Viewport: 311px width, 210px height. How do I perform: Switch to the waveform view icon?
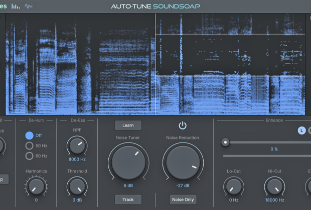pyautogui.click(x=29, y=6)
